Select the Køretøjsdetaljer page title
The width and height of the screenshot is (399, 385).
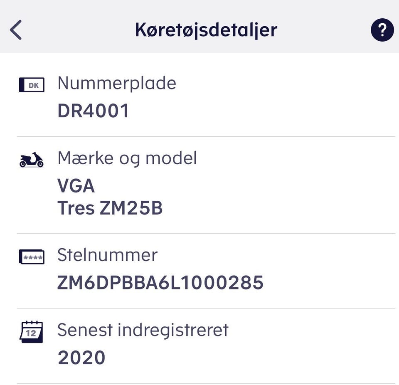[206, 30]
